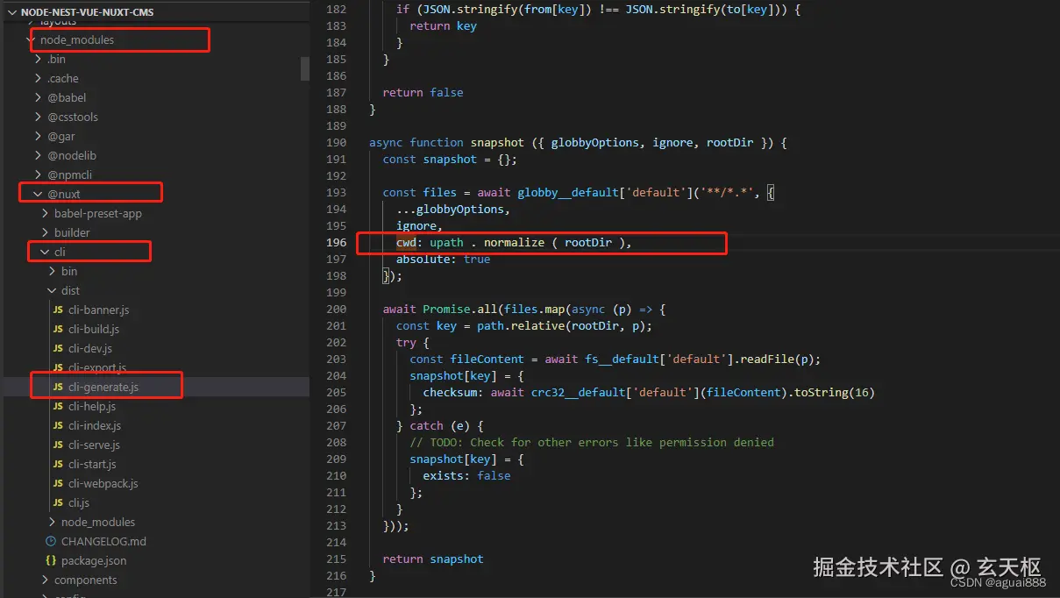Click the JS icon beside cli-index.js
Viewport: 1060px width, 598px height.
[x=58, y=426]
